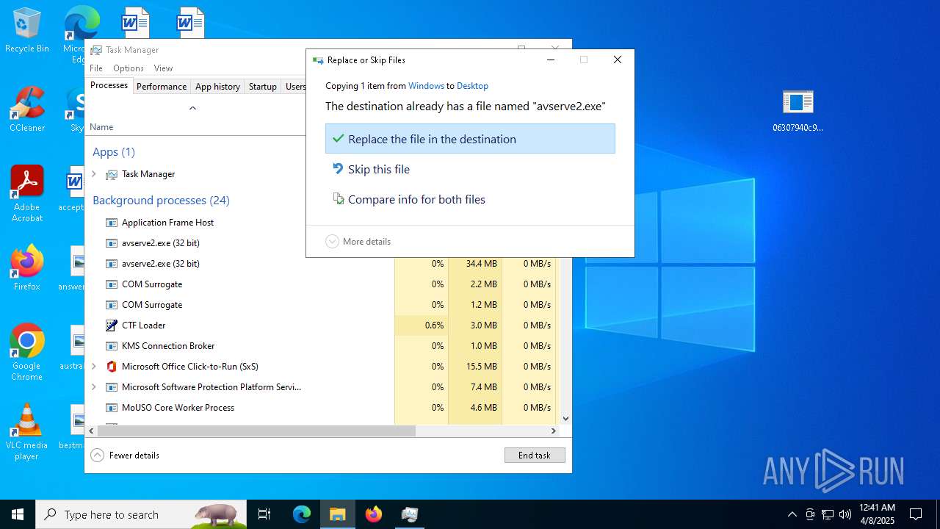Open Task View from taskbar

(264, 514)
